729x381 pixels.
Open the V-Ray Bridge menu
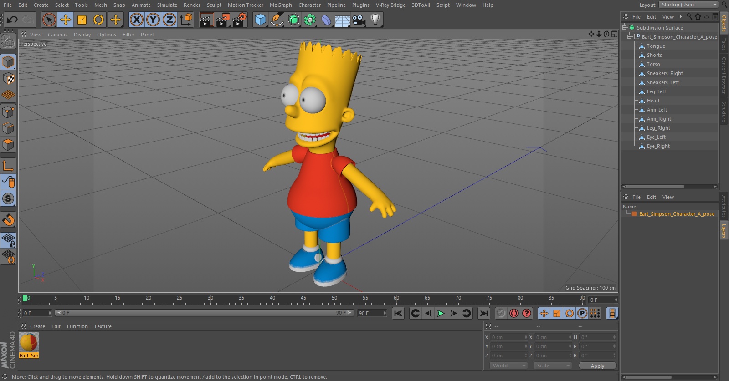click(x=390, y=5)
